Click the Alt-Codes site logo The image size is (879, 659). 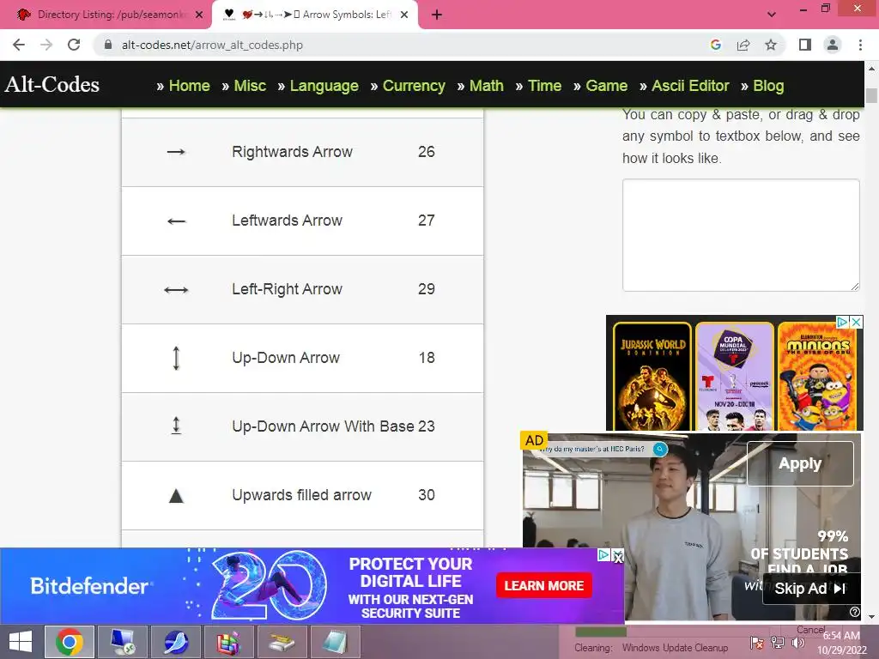coord(52,85)
